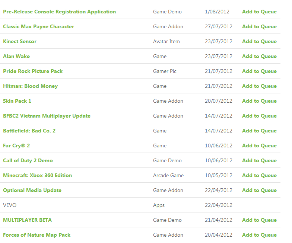Add MULTIPLAYER BETA demo to queue

coord(259,220)
